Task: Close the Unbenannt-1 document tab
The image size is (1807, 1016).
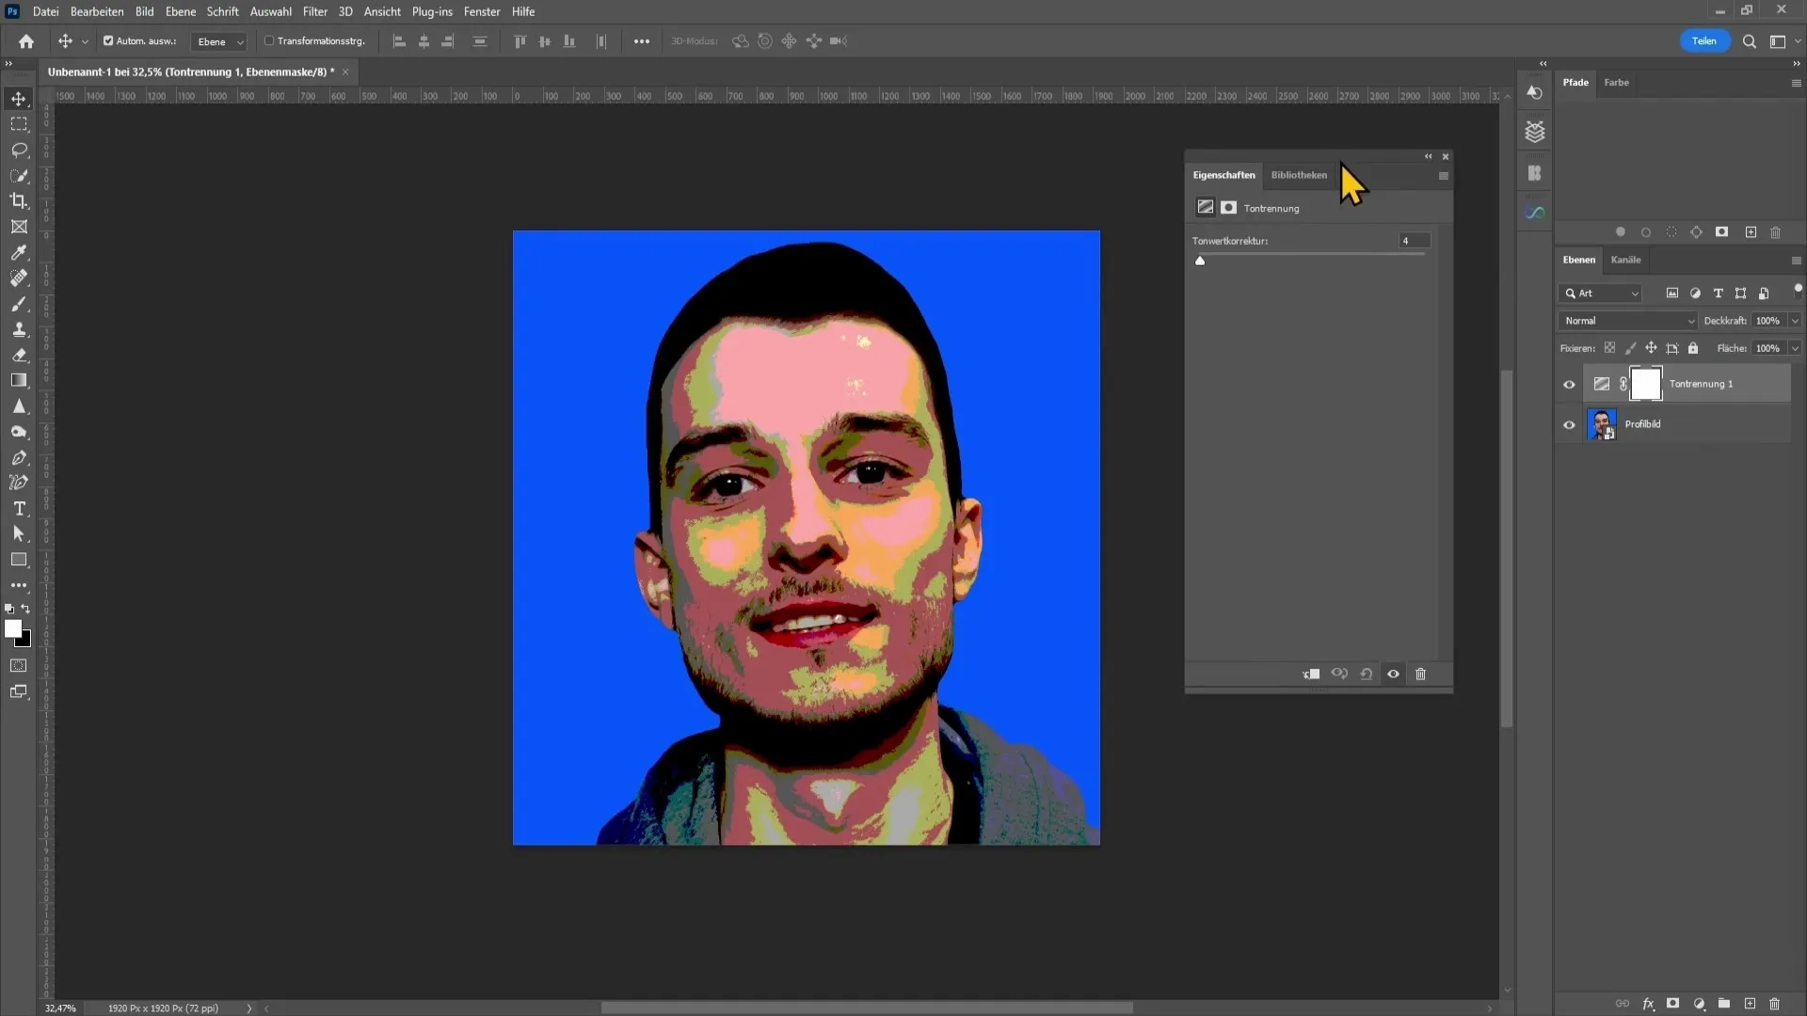Action: tap(345, 71)
